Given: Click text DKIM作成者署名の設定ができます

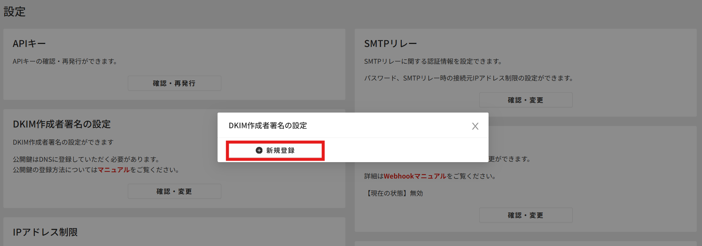Looking at the screenshot, I should click(63, 142).
